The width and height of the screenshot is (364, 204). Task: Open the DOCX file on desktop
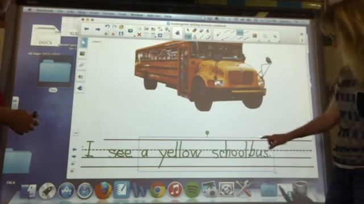pos(45,35)
